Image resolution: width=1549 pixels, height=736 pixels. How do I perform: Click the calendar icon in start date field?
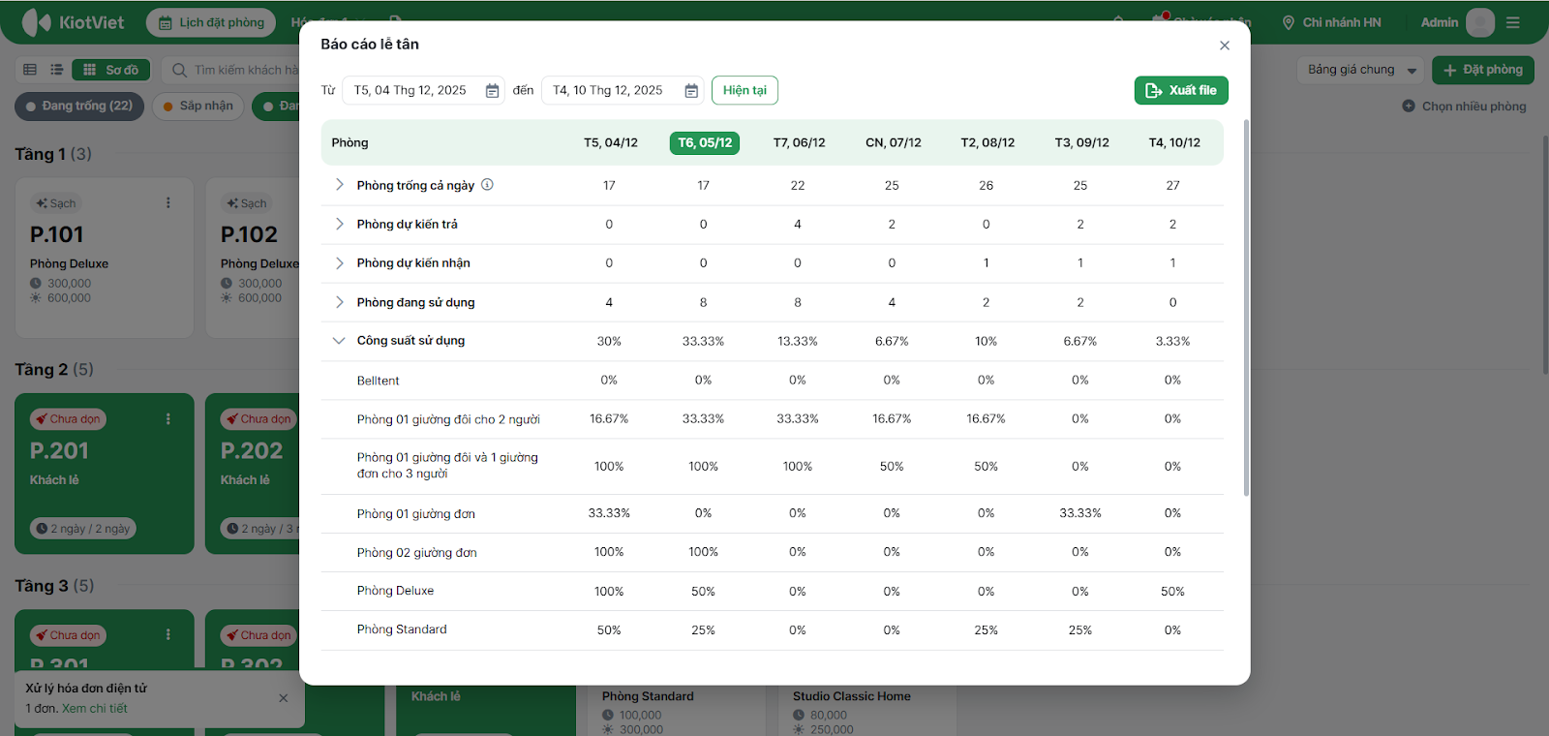492,91
